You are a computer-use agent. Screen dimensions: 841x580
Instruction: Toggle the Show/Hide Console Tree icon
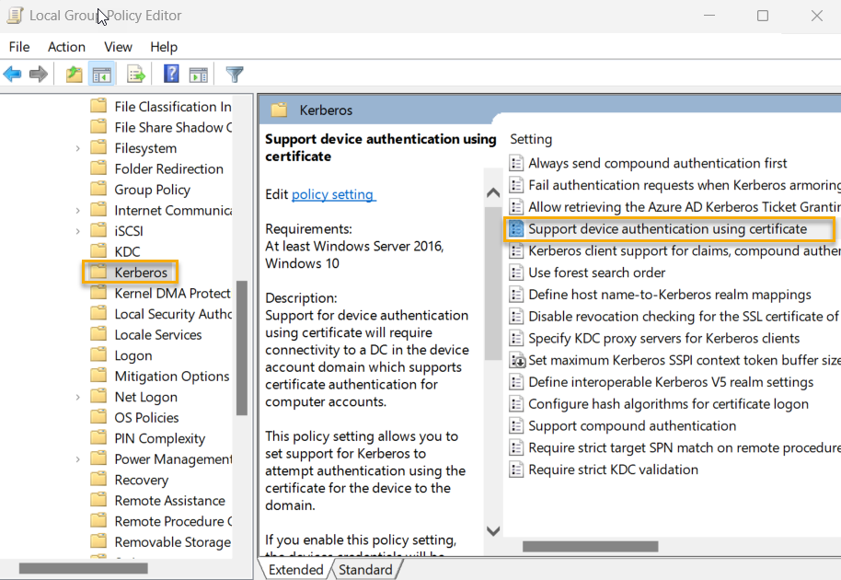coord(101,74)
